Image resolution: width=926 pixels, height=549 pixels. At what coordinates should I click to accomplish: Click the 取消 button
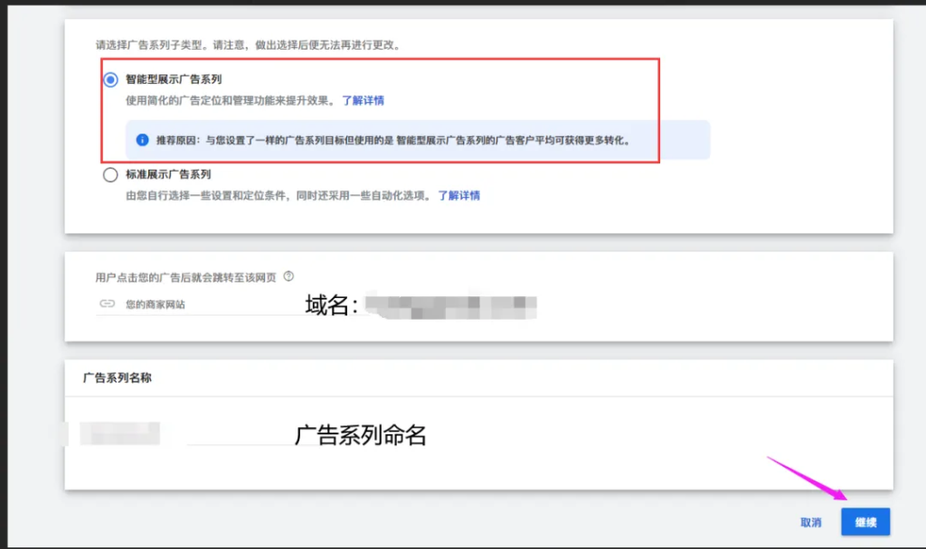(x=811, y=523)
